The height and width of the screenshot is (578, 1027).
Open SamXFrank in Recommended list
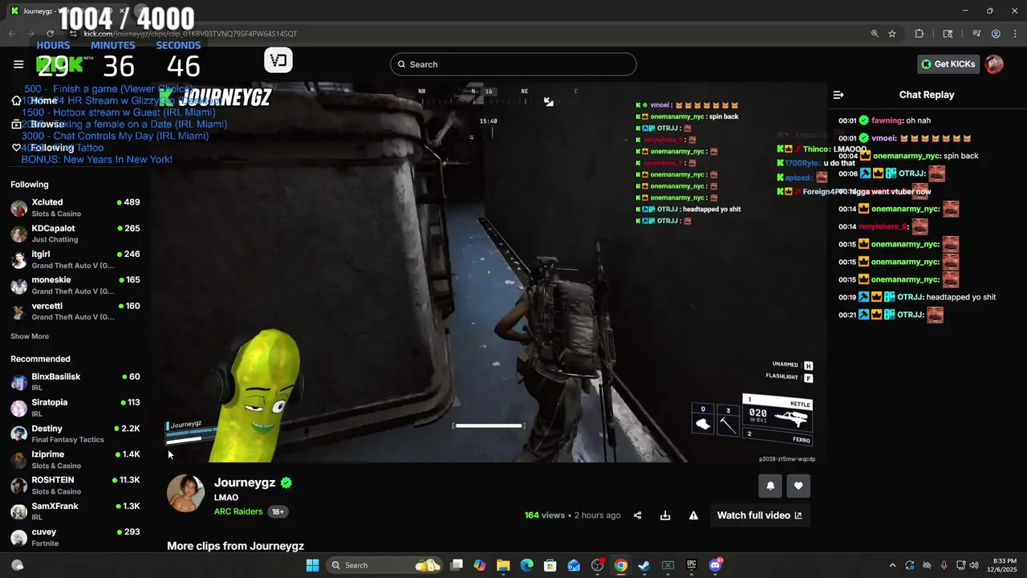(75, 511)
